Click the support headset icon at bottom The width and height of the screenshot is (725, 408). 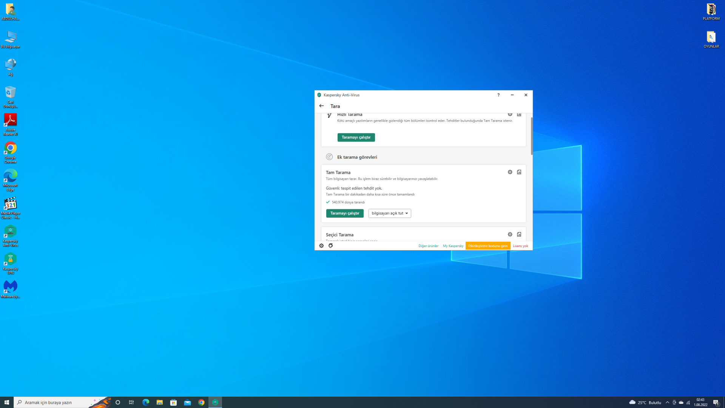point(331,246)
